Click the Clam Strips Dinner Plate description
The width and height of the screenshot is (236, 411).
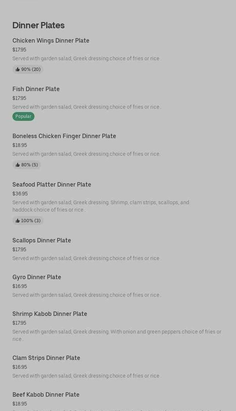click(x=86, y=376)
